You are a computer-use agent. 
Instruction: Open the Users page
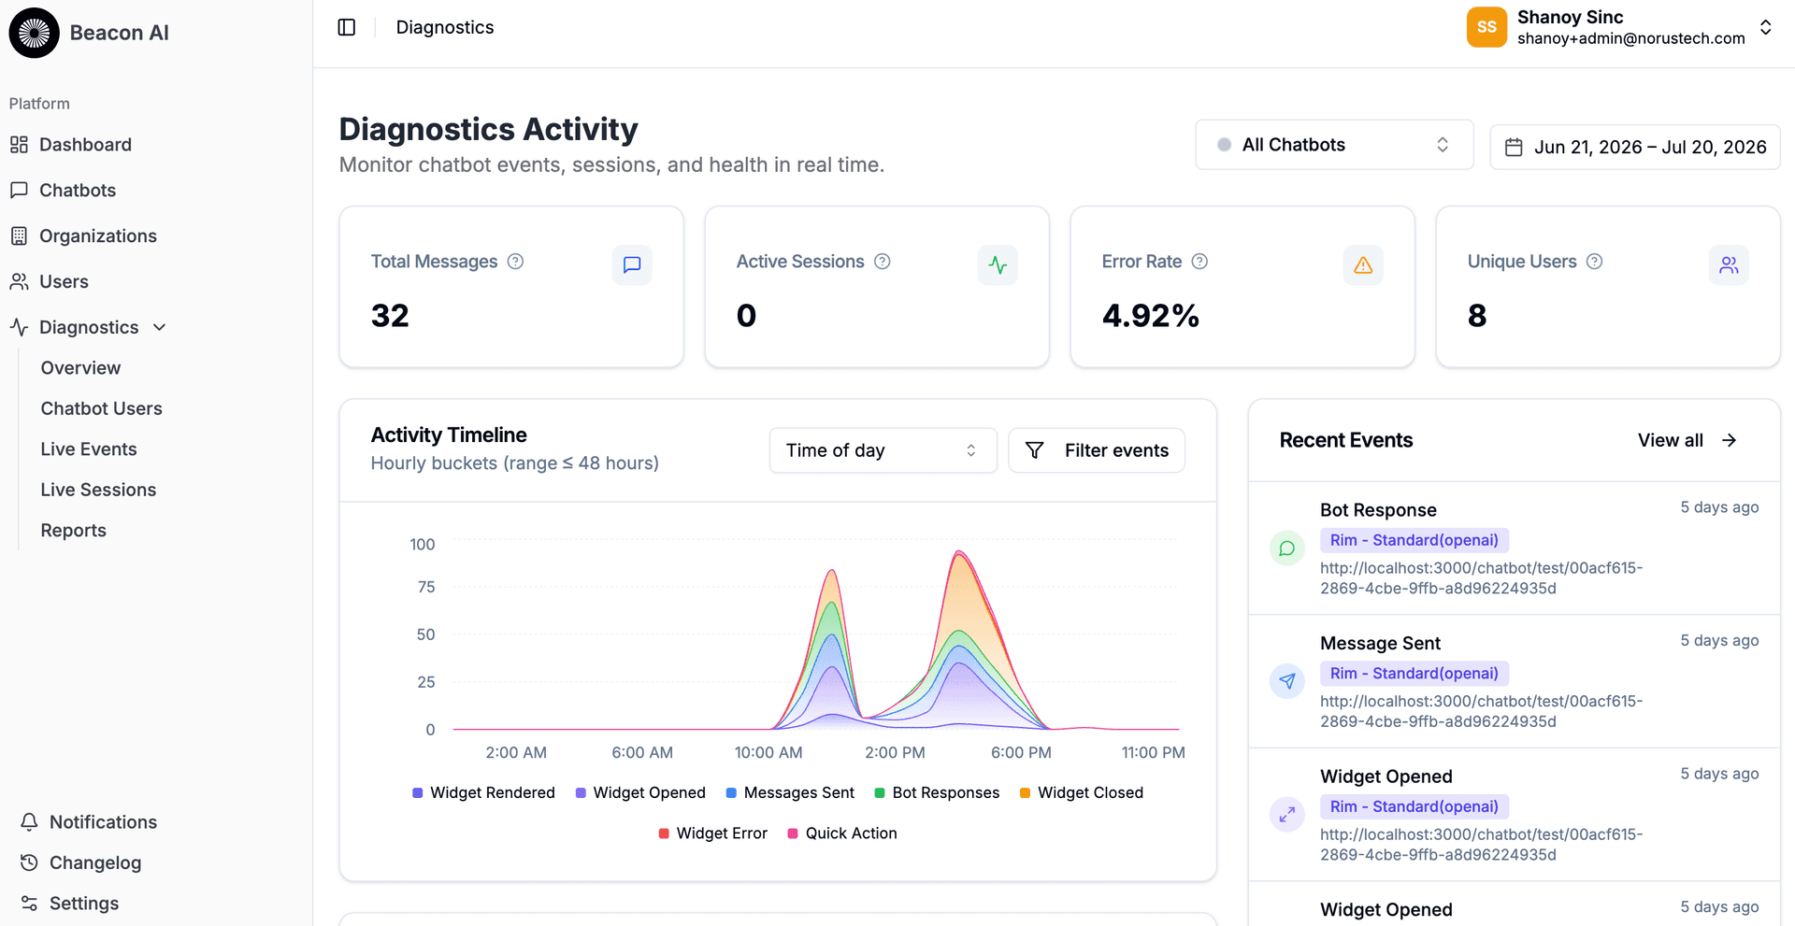(64, 282)
